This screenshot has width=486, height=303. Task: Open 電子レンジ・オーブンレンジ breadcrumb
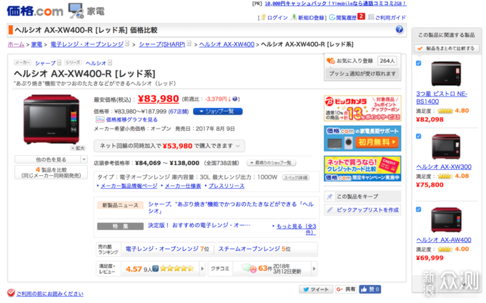click(86, 44)
